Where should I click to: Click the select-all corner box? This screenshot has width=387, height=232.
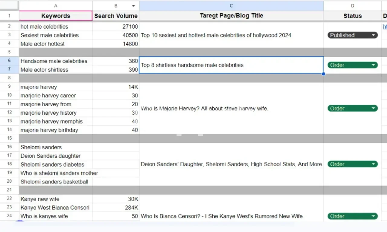point(9,6)
